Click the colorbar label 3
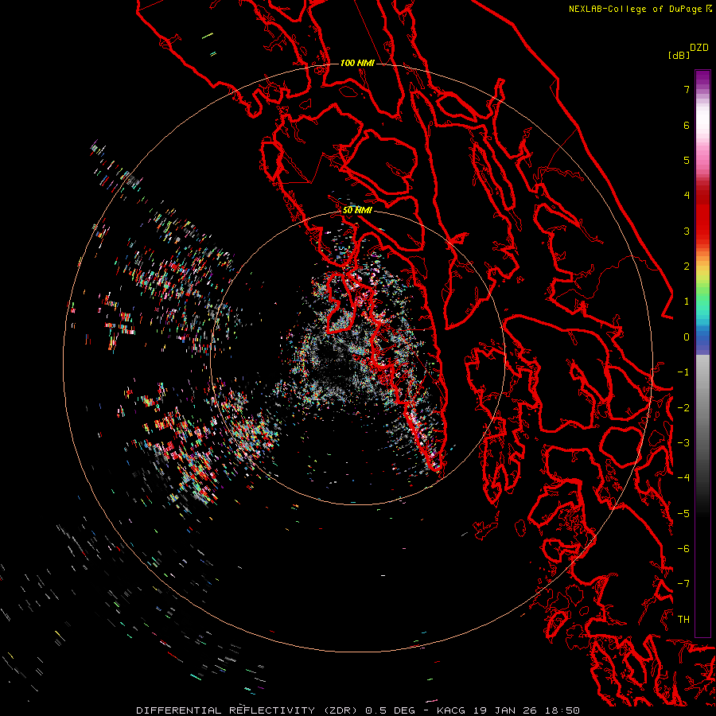Image resolution: width=716 pixels, height=716 pixels. pos(687,231)
